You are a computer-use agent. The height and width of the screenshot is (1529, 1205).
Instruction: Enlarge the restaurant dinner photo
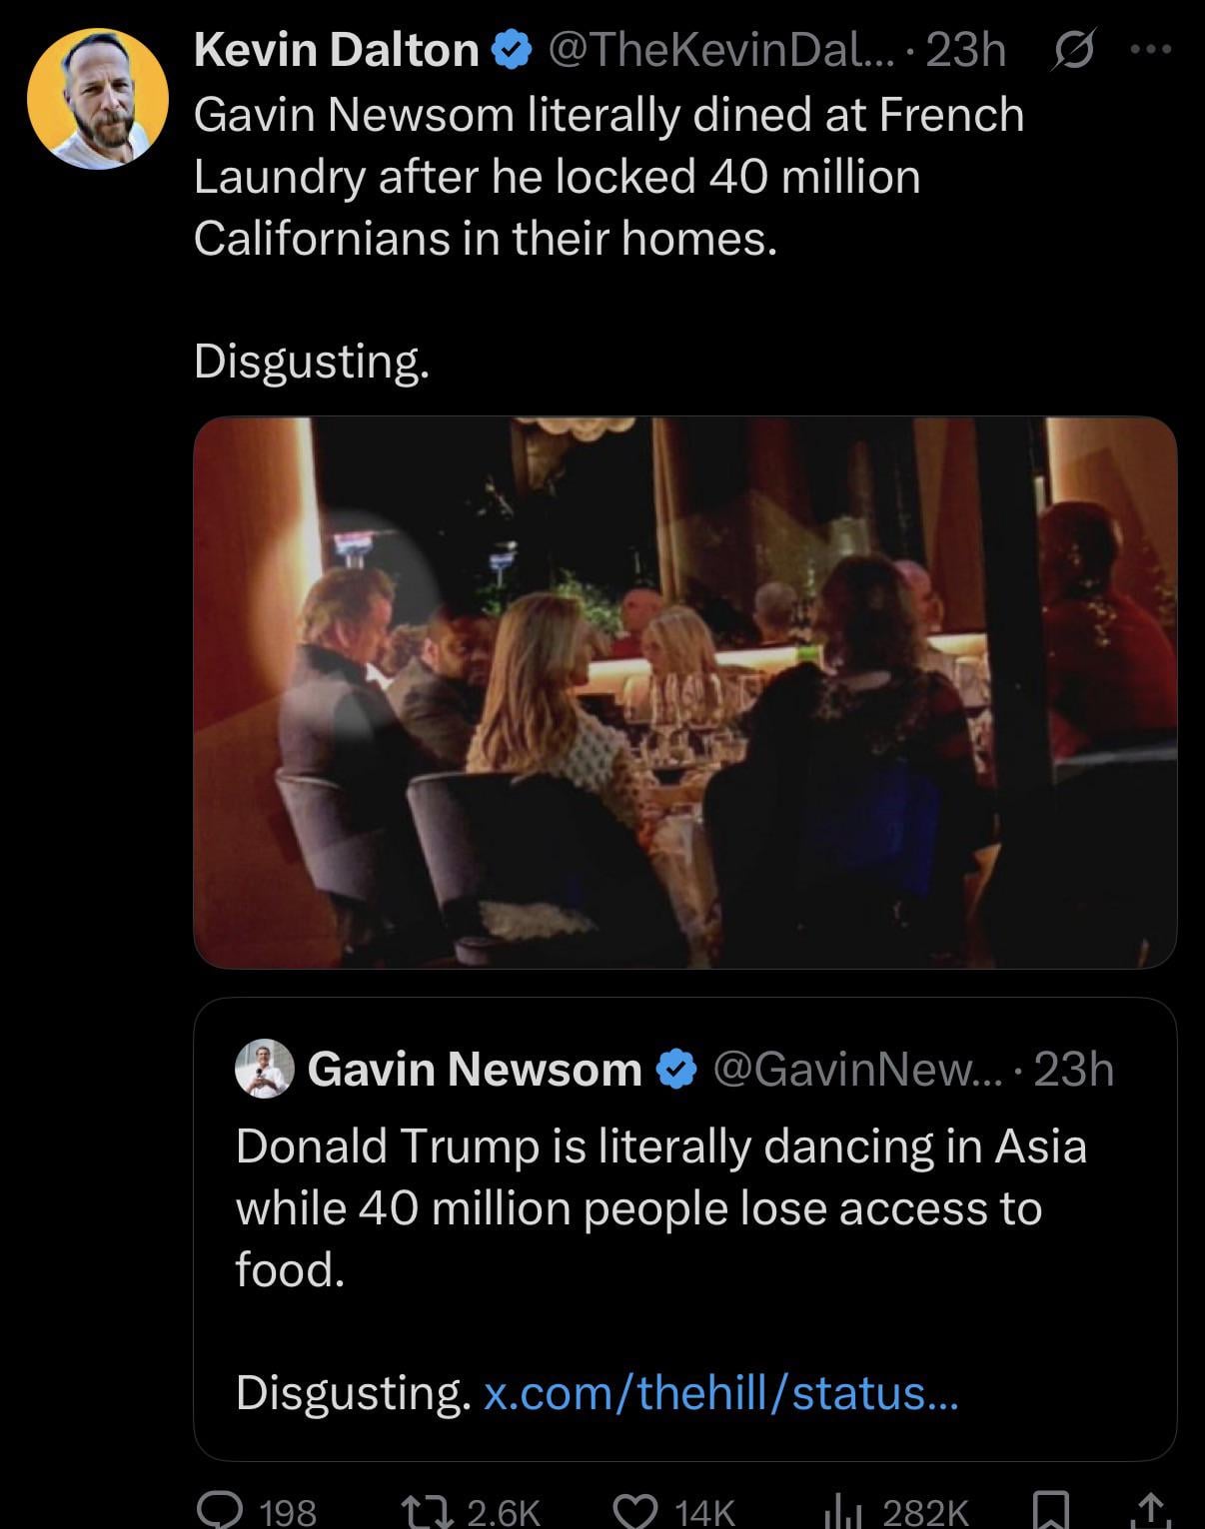click(684, 692)
